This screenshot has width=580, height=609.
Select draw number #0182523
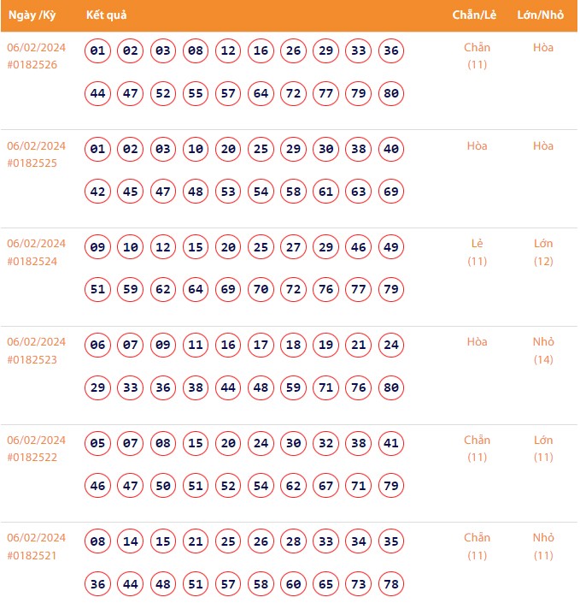[x=32, y=359]
